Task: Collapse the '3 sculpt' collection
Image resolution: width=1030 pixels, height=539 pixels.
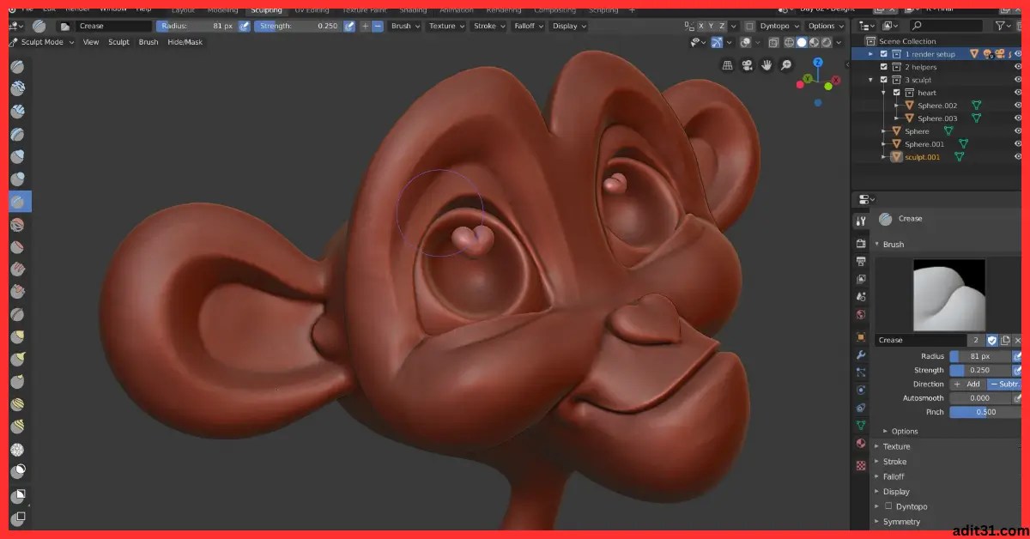Action: (871, 80)
